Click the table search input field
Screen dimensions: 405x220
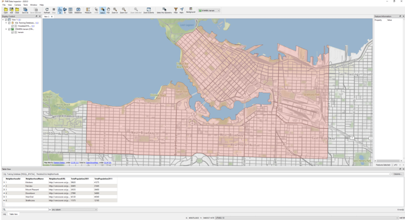(26, 210)
